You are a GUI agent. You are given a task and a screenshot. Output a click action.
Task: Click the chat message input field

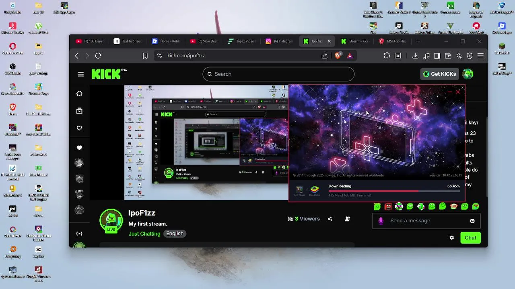[426, 221]
